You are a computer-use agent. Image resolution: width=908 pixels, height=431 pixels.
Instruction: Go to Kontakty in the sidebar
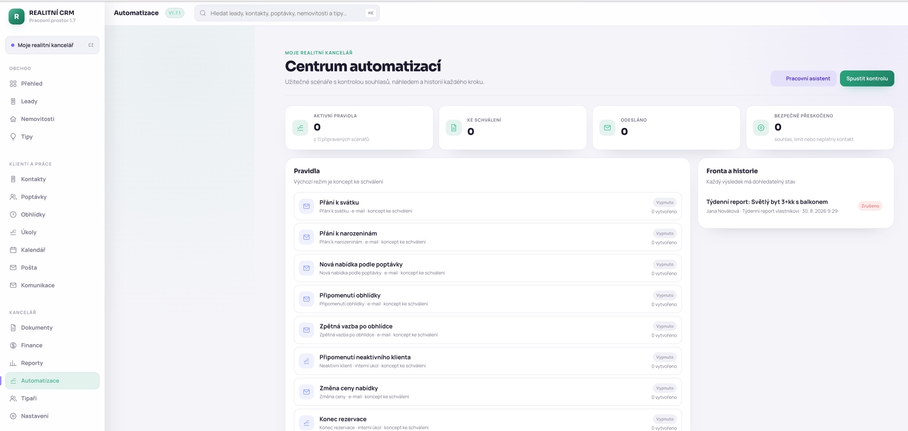pyautogui.click(x=52, y=179)
